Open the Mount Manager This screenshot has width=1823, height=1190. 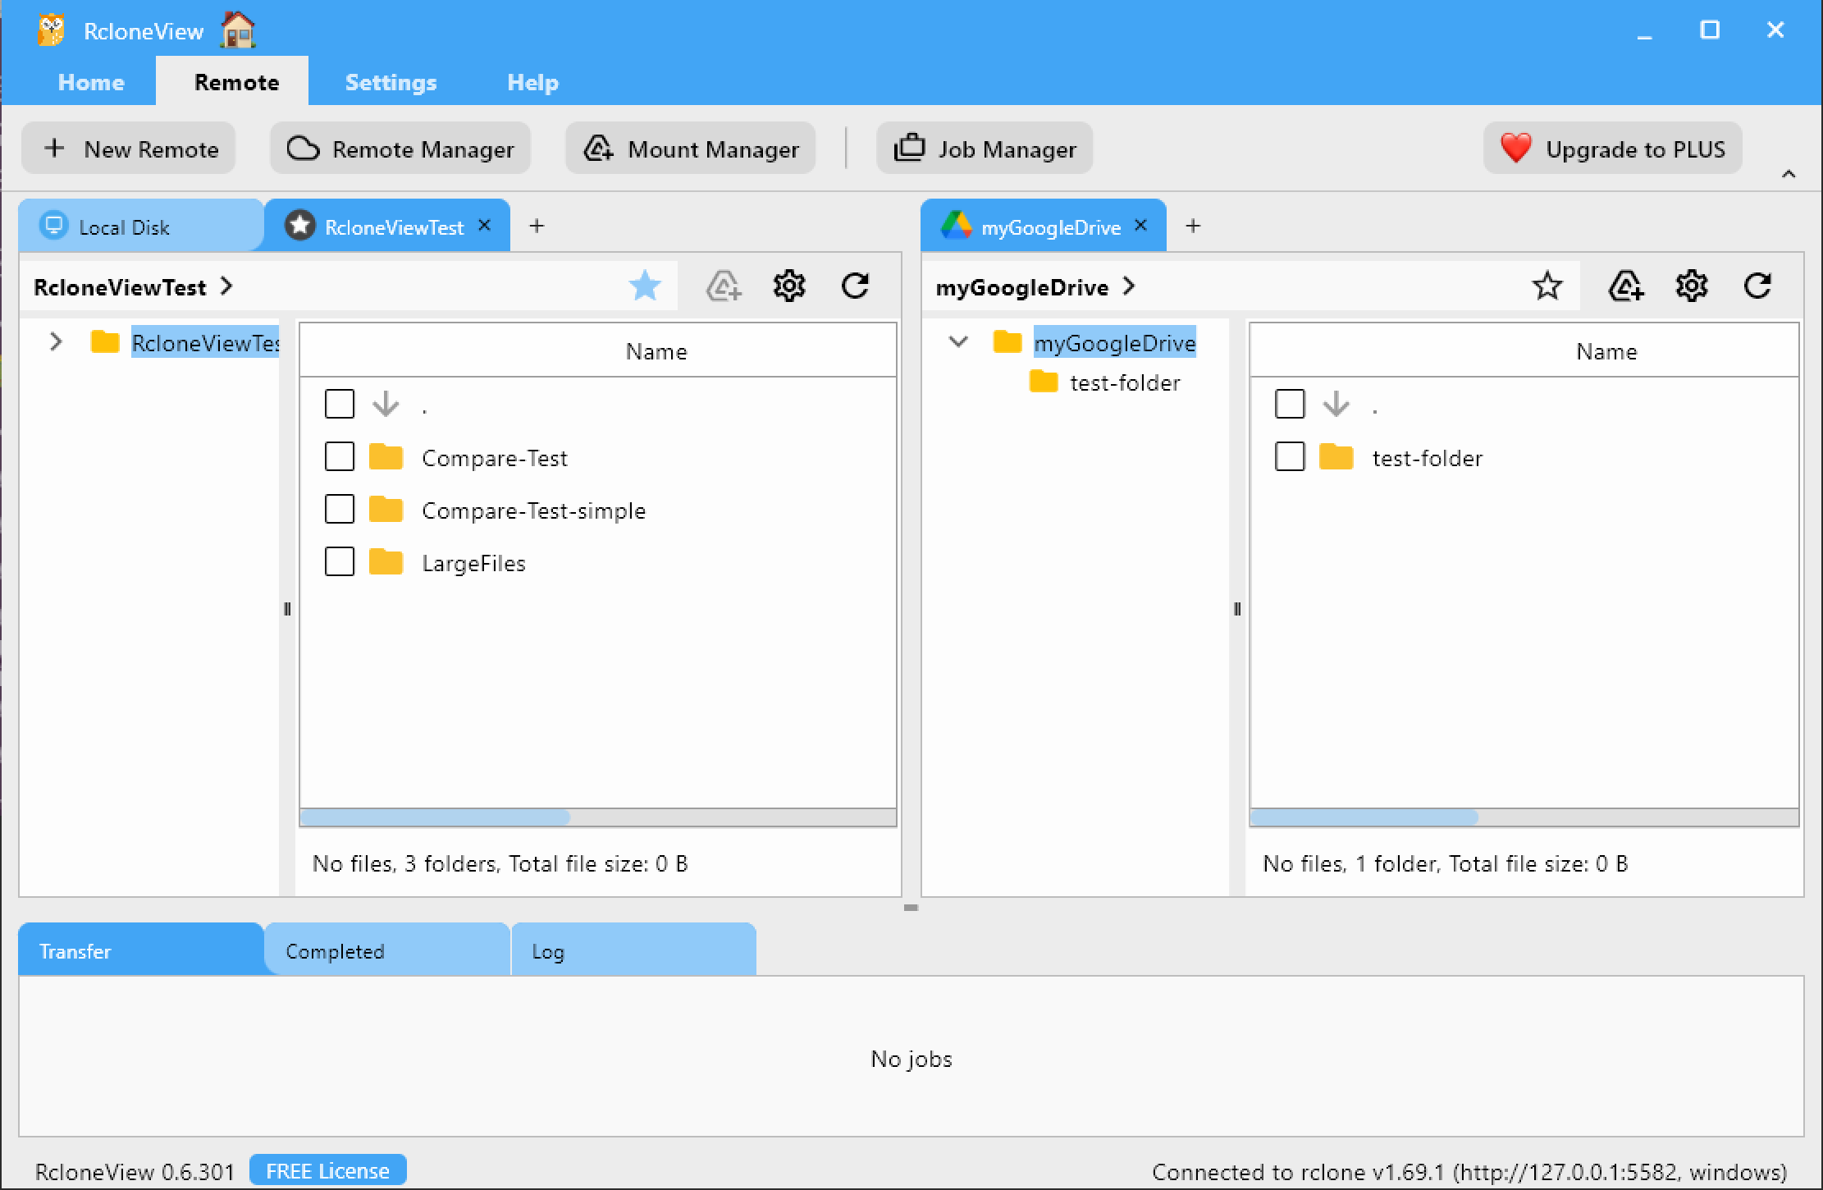(690, 149)
